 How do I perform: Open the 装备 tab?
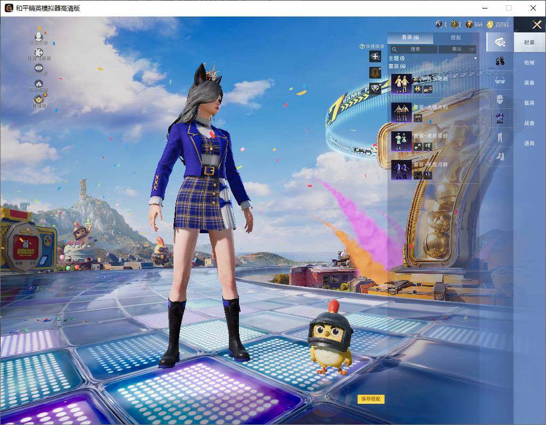[530, 83]
